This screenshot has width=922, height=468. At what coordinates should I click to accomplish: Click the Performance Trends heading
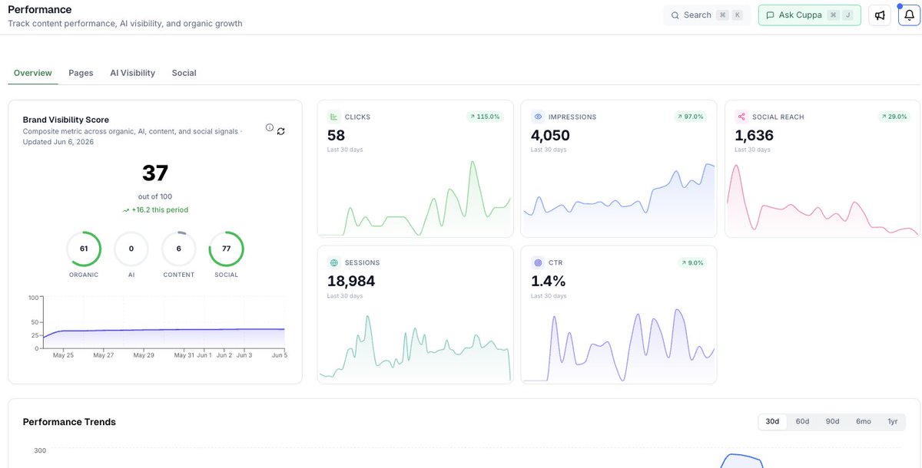click(x=69, y=422)
